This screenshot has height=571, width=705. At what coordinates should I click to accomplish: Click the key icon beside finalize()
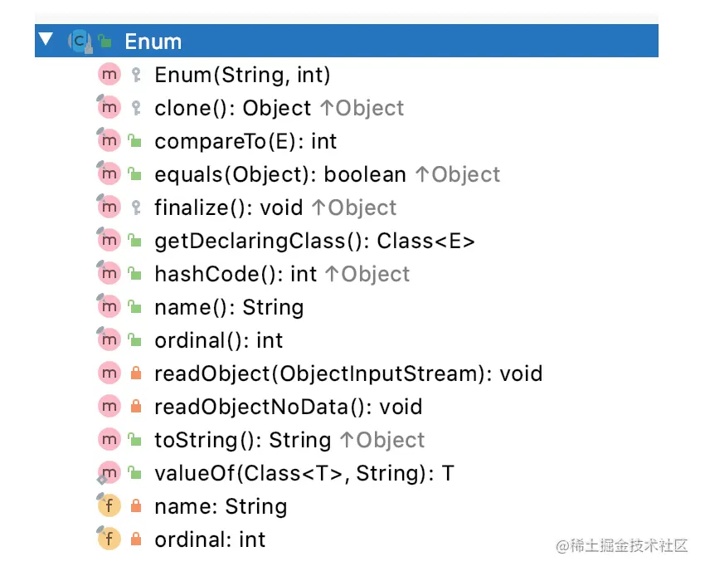[136, 207]
